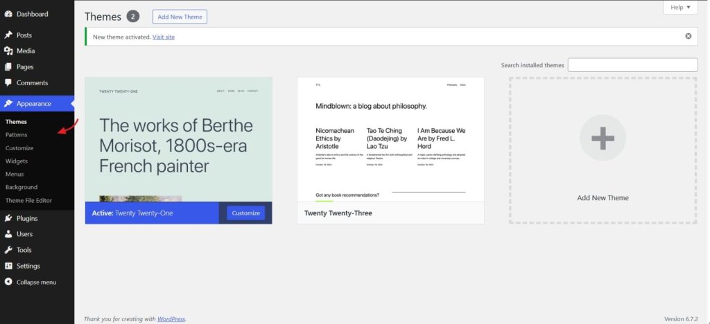710x324 pixels.
Task: Open the Twenty Twenty-Three theme screenshot
Action: tap(390, 139)
